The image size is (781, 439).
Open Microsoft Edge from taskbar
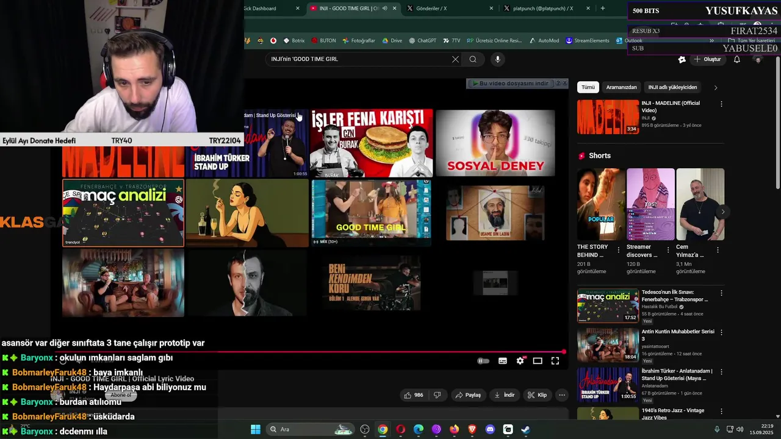[419, 429]
